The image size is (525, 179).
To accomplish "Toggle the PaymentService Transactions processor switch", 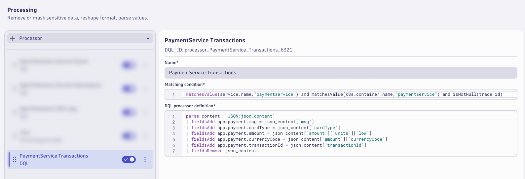I will pos(129,160).
